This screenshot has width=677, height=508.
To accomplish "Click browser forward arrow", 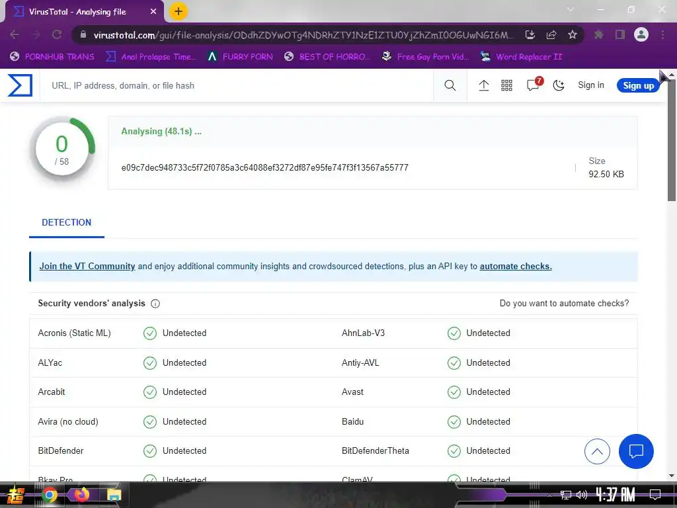I will 36,34.
